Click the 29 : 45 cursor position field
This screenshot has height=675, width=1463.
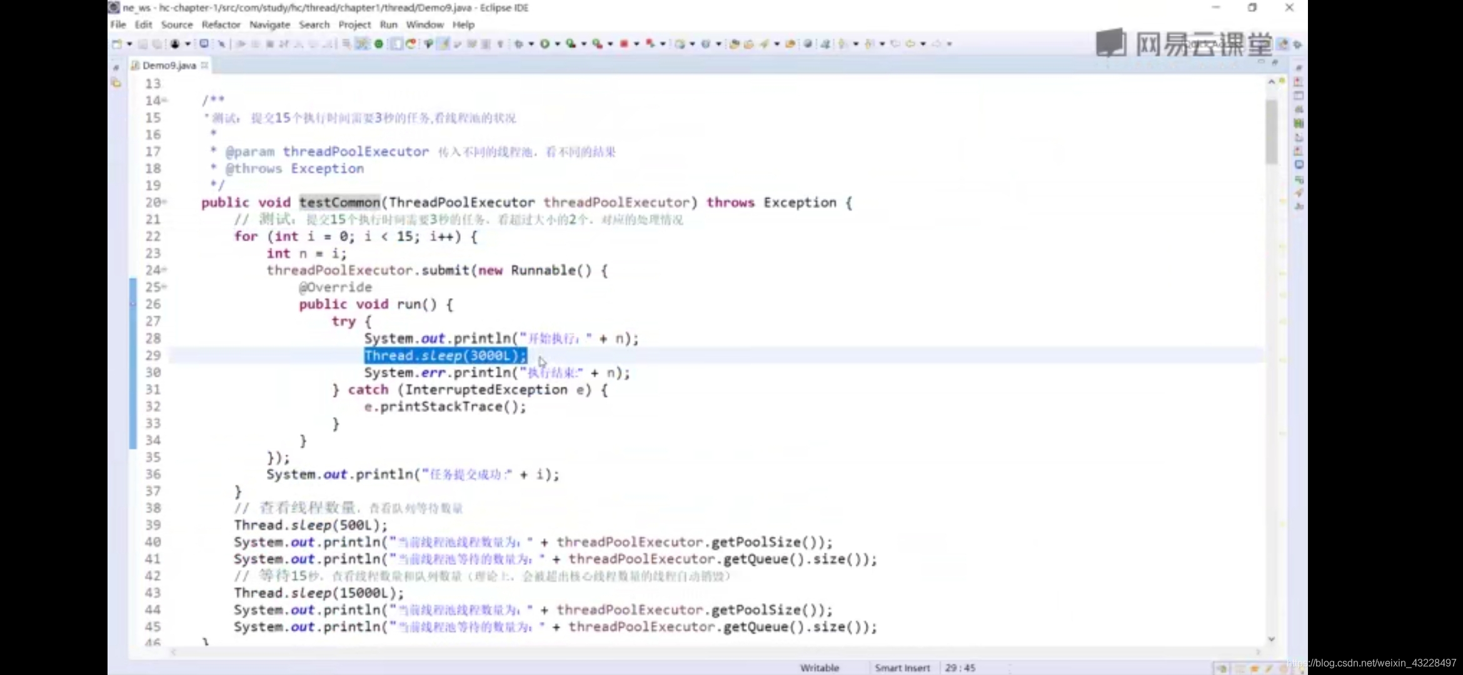point(960,667)
